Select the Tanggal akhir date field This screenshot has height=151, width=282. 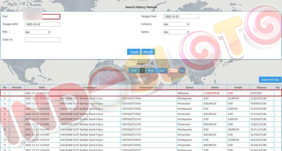42,24
